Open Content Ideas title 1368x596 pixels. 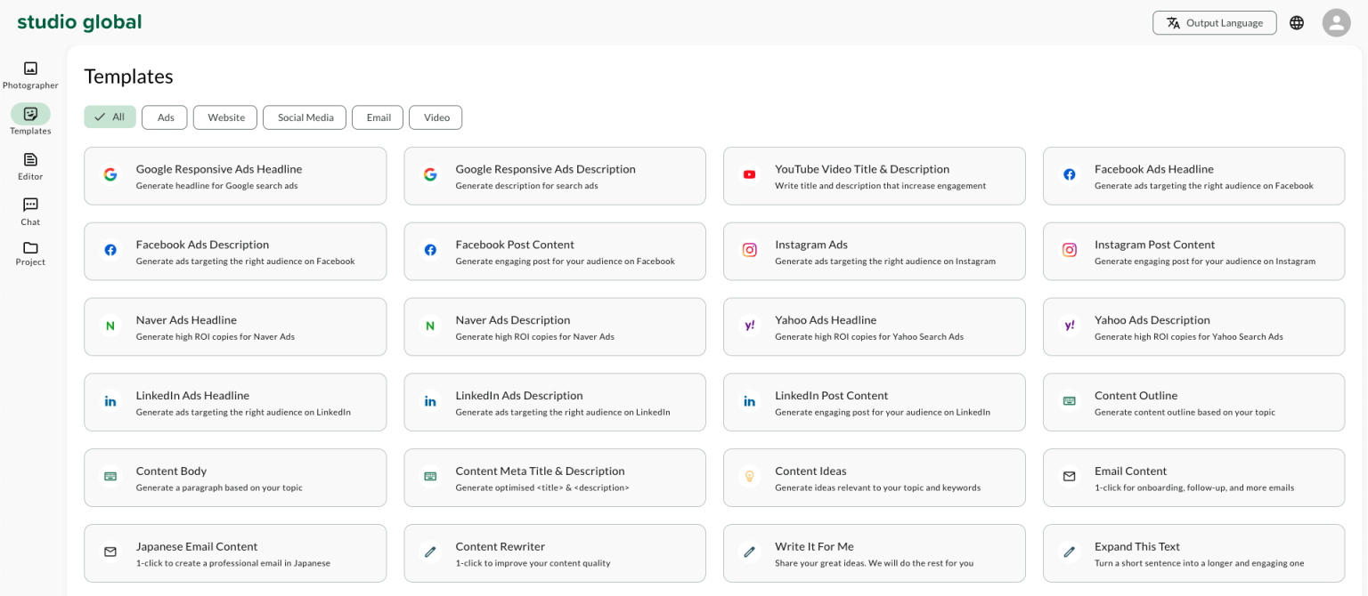(810, 471)
